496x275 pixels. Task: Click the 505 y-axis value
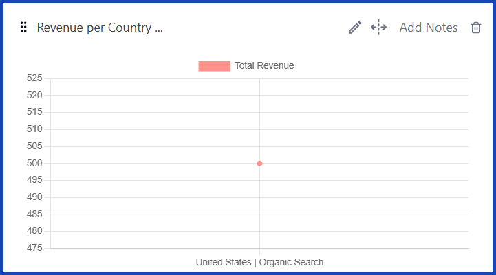pyautogui.click(x=34, y=146)
